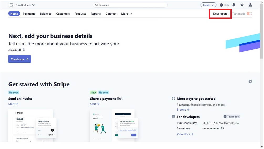Click the payment link preview thumbnail
This screenshot has height=149, width=264.
tap(114, 125)
